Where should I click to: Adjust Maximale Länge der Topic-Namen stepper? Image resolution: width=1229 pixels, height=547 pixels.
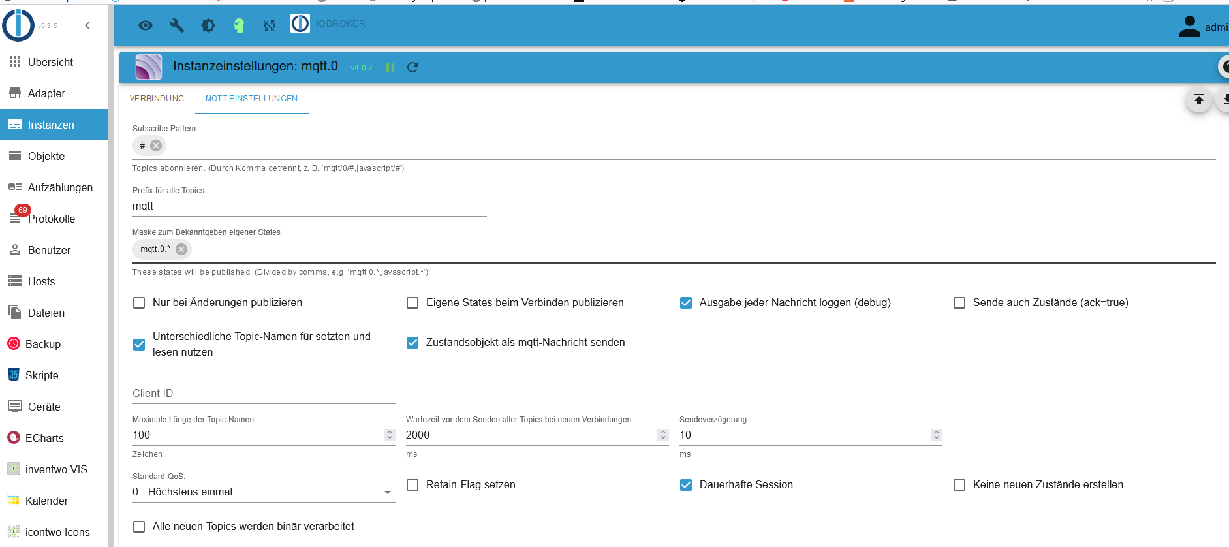coord(390,435)
